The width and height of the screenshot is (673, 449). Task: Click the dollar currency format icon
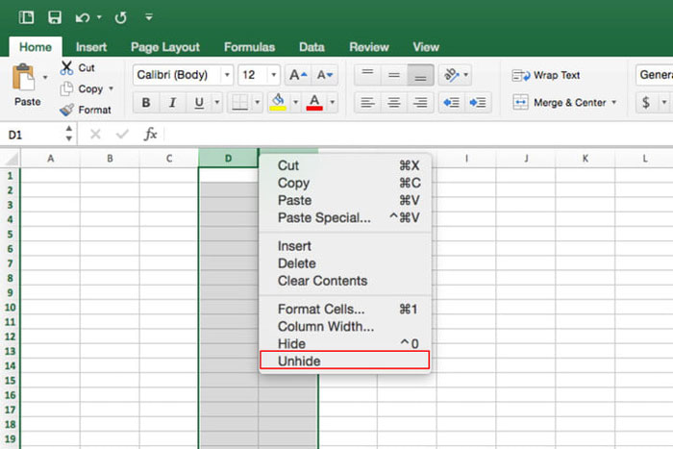pyautogui.click(x=645, y=103)
